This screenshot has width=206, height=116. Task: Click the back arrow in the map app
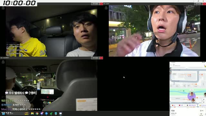point(171,65)
